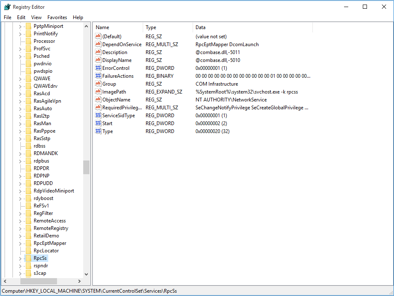Viewport: 394px width, 296px height.
Task: Expand the PrintNotify key
Action: coord(20,34)
